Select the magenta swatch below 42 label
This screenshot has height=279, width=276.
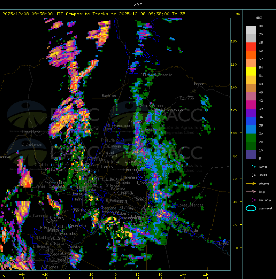(x=251, y=105)
